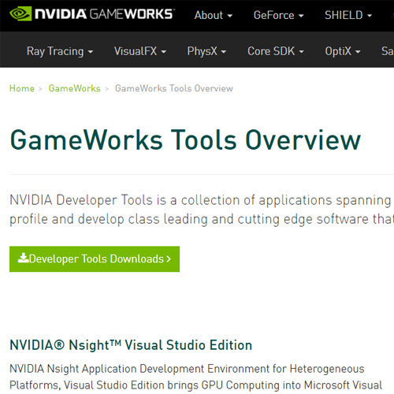
Task: Click the GameWorks Tools Overview heading
Action: point(185,140)
